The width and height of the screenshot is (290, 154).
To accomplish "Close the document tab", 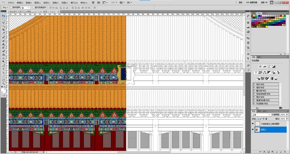I will tap(58, 12).
